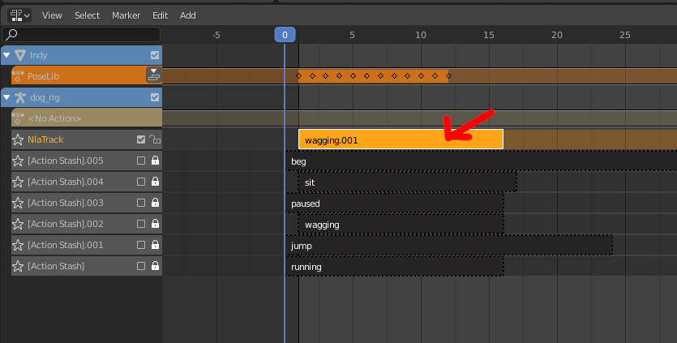Click the star icon of bottom [Action Stash] track
The width and height of the screenshot is (677, 343).
click(18, 266)
